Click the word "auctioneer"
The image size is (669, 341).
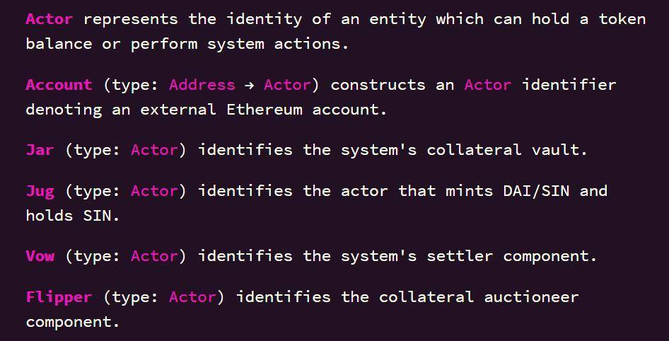[x=531, y=297]
